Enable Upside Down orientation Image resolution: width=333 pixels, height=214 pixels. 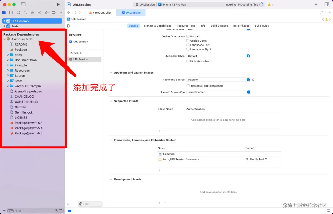(x=188, y=41)
